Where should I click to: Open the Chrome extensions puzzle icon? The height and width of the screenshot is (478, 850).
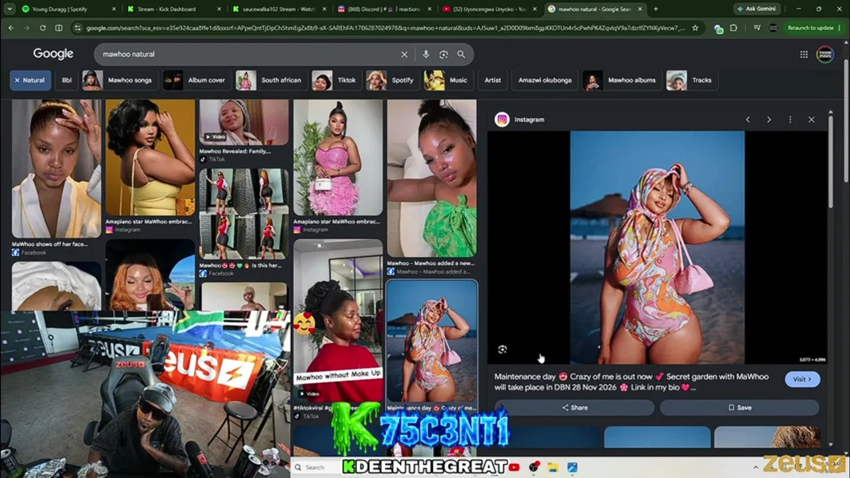coord(733,28)
